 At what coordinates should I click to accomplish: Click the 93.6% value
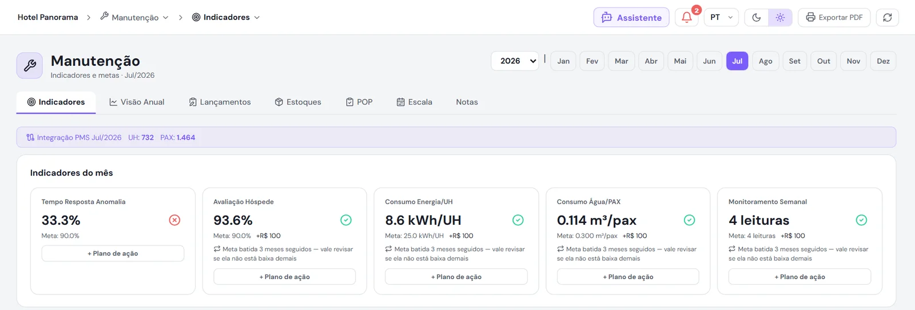[233, 220]
